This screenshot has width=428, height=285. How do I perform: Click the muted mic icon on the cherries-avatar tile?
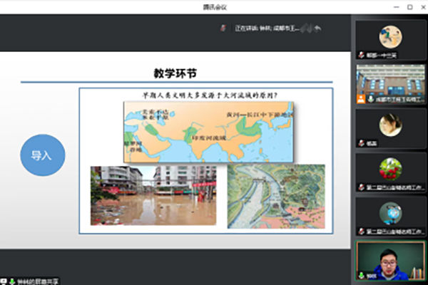(362, 187)
